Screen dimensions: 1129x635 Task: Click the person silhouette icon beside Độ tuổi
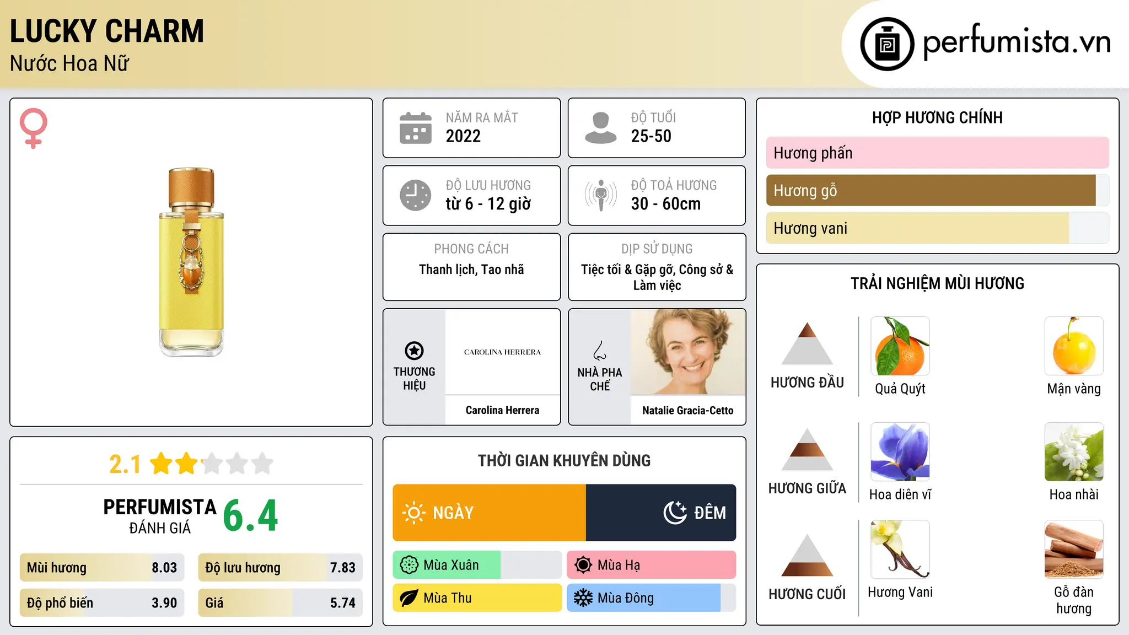[600, 128]
